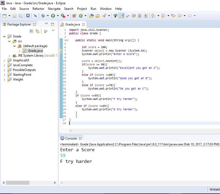The image size is (220, 194).
Task: Toggle Link with Editor in Package Explorer
Action: click(37, 31)
